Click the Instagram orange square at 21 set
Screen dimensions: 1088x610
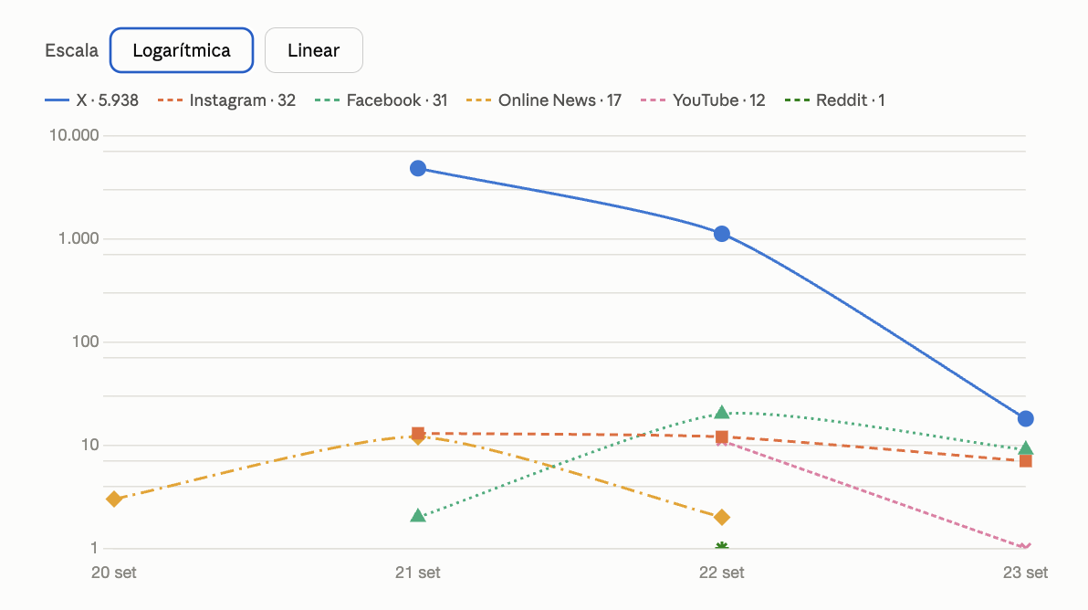(x=418, y=434)
